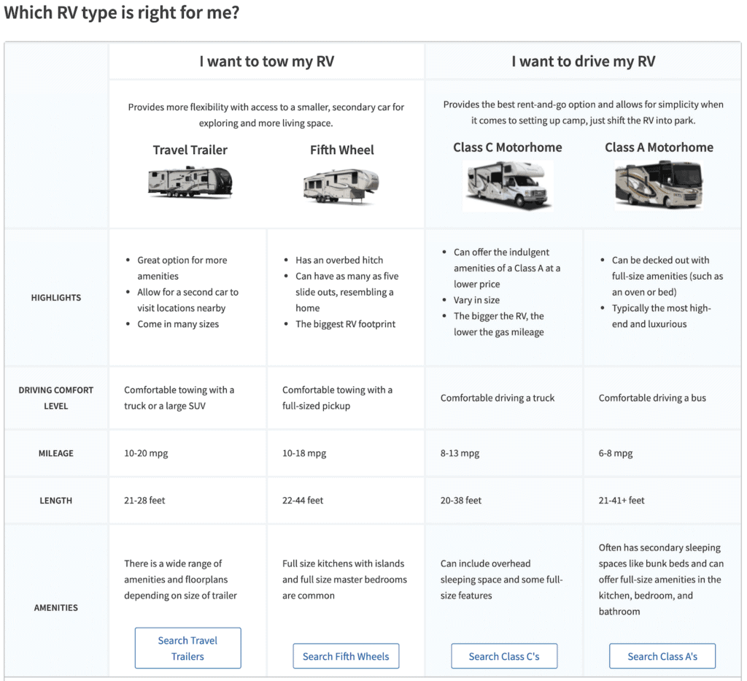
Task: Click the Fifth Wheel heading
Action: click(341, 150)
